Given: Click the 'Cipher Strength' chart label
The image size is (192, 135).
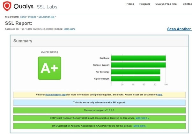Looking at the screenshot, I should [102, 79].
